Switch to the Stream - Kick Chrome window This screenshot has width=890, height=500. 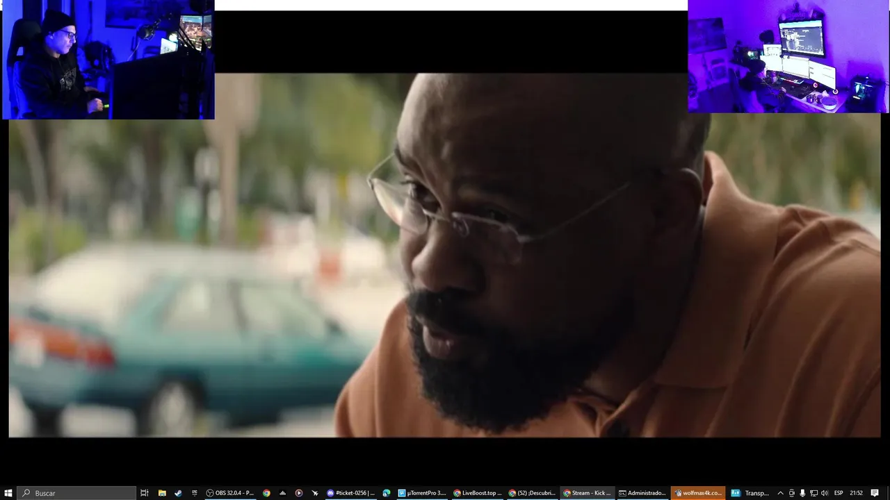click(587, 493)
